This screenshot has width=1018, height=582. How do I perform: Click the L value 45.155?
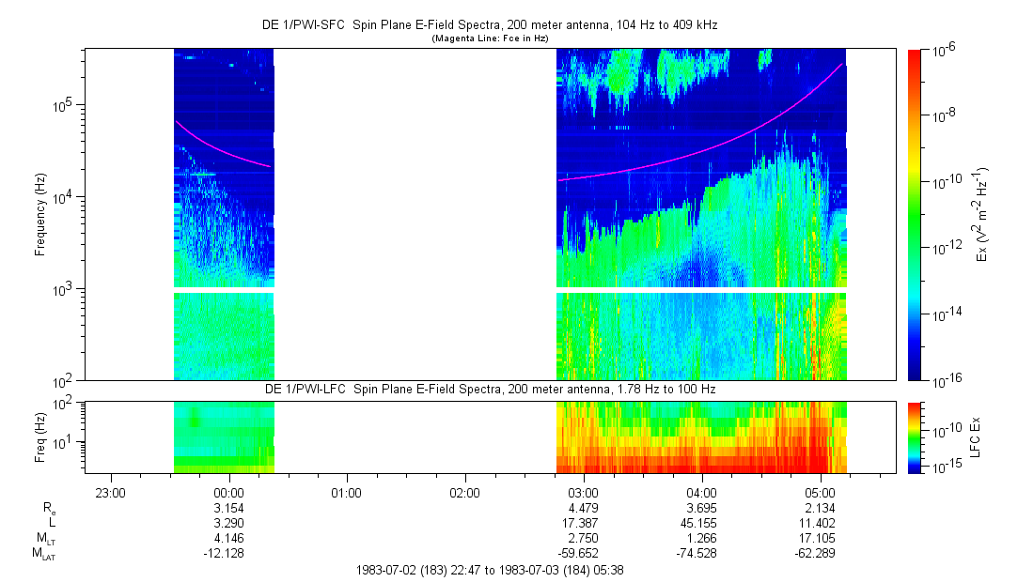[702, 523]
